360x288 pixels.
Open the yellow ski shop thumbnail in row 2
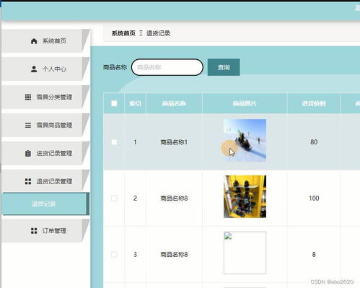[x=245, y=196]
